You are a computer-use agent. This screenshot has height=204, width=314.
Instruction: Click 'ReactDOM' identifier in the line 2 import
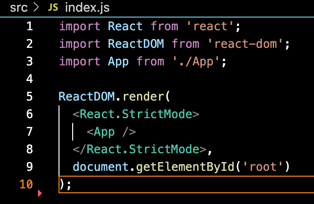coord(136,44)
